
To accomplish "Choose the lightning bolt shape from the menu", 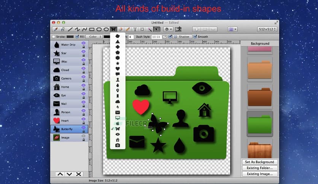I will coord(118,107).
